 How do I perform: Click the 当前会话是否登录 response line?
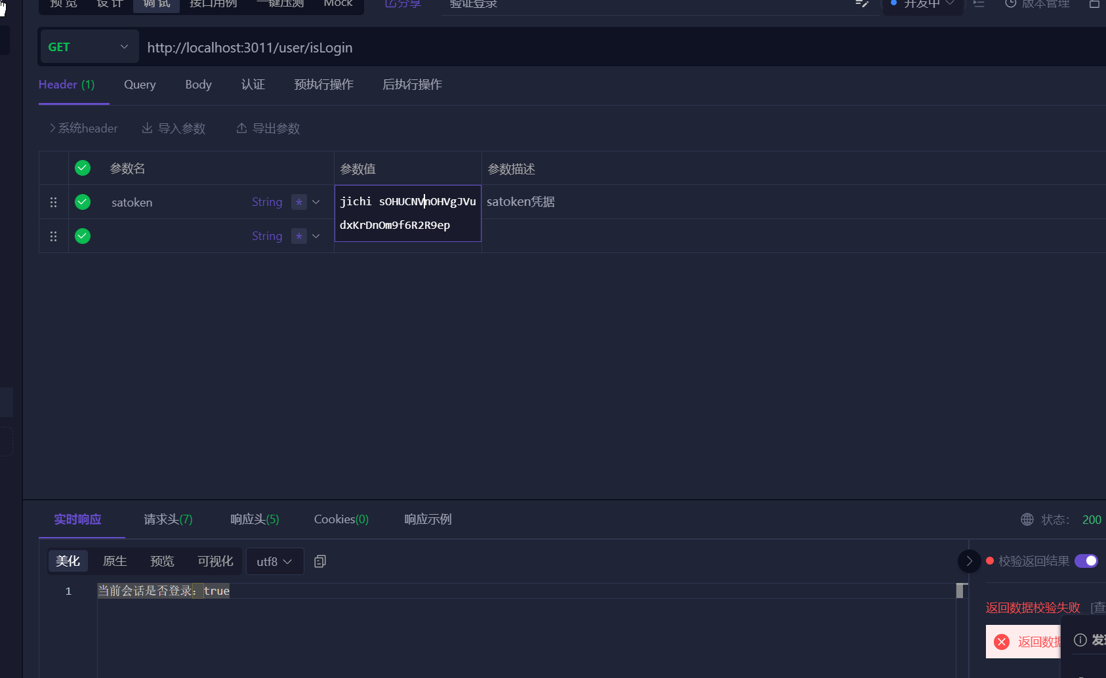[x=164, y=591]
